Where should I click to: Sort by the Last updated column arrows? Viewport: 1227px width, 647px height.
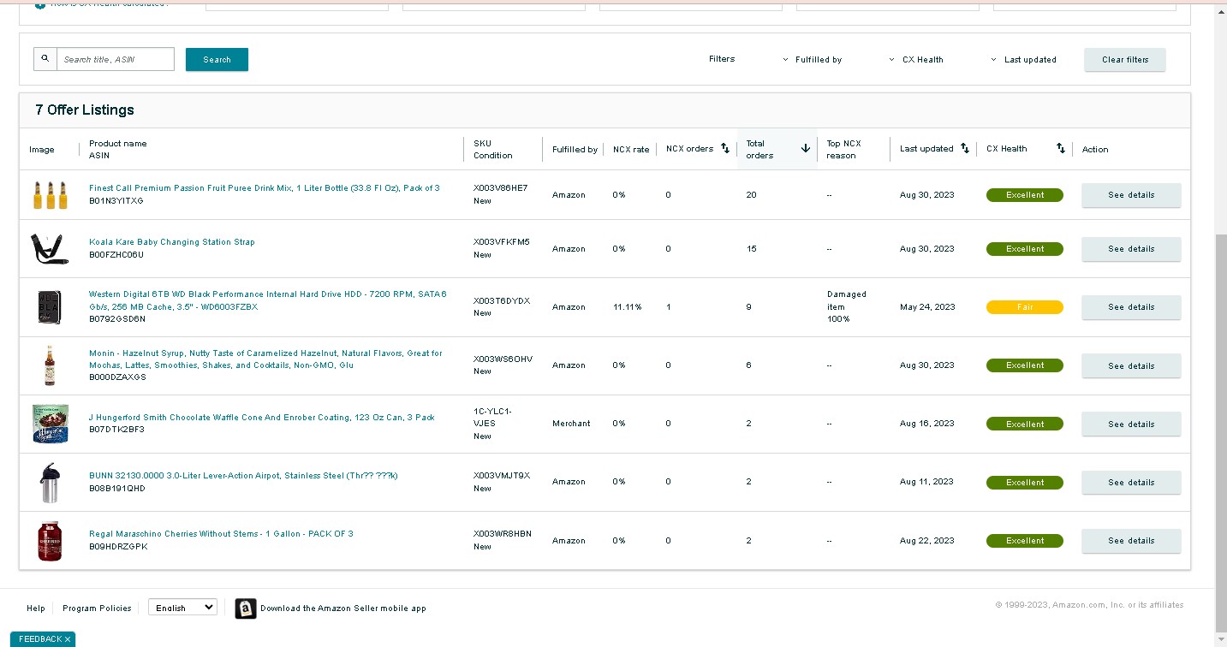click(965, 149)
